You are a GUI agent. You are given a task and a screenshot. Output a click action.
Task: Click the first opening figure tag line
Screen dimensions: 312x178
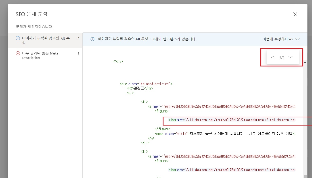[161, 111]
